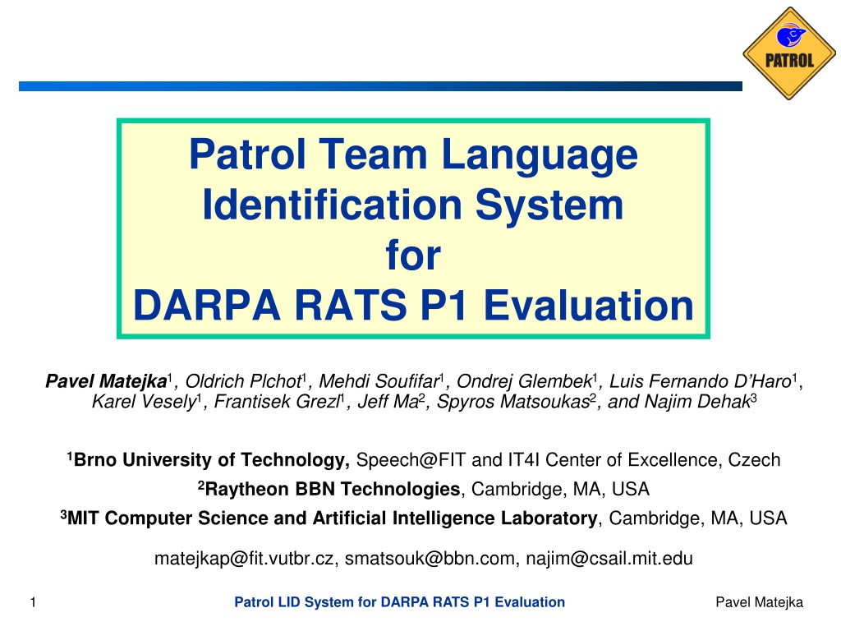Click the smatsouk@bbn.com email address
Screen dimensions: 841x631
click(430, 559)
